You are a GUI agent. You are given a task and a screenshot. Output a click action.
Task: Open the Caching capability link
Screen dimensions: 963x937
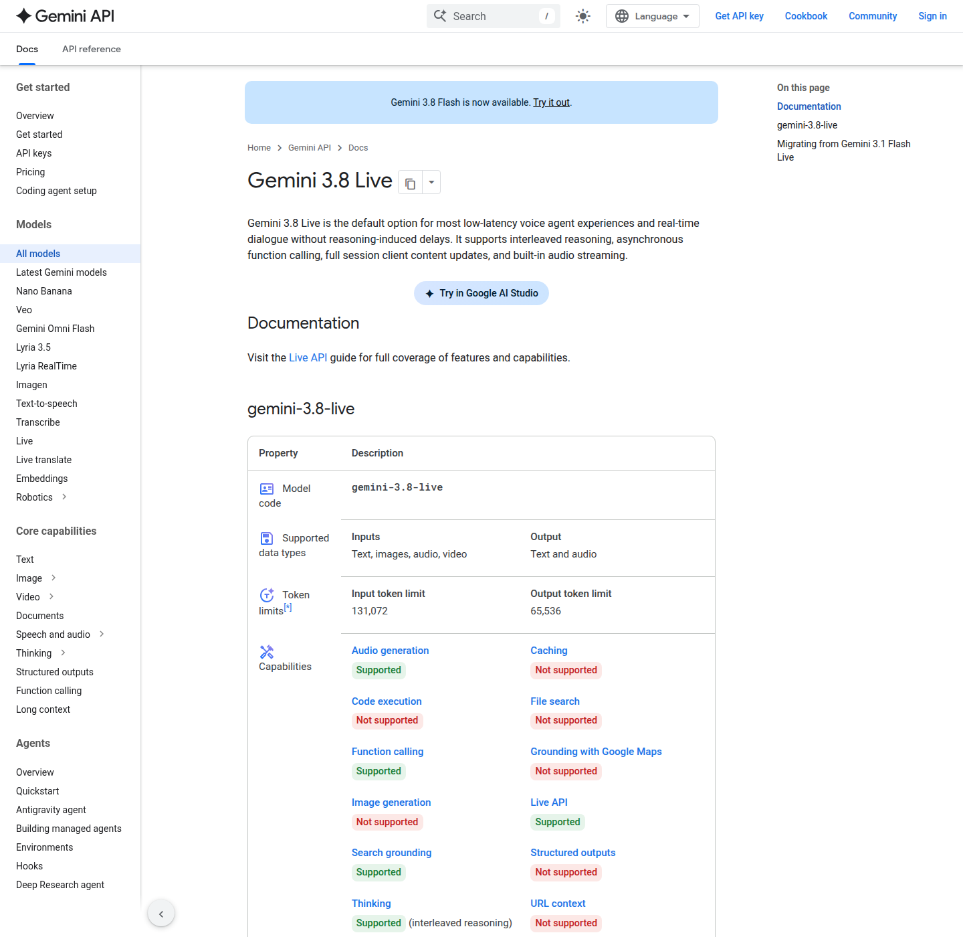pos(549,651)
